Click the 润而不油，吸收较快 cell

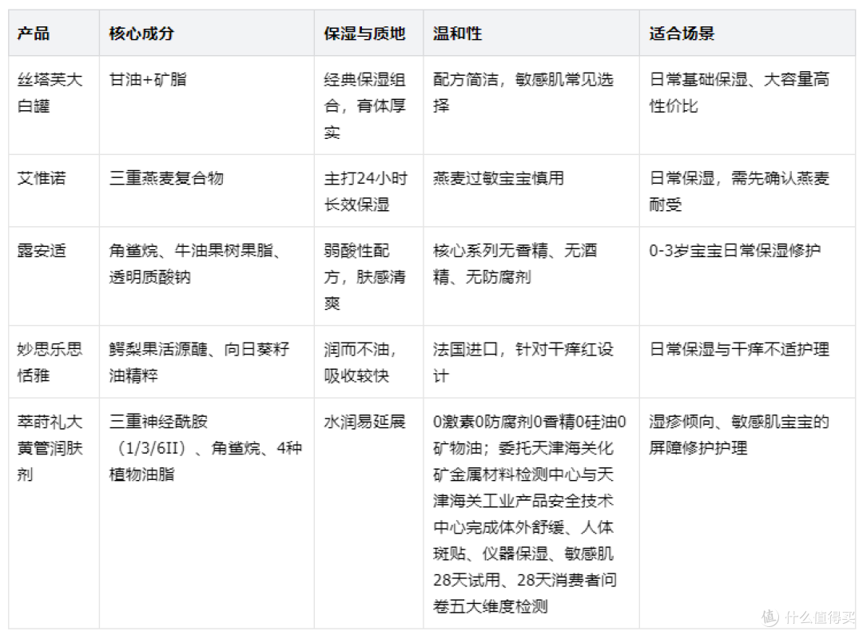368,362
